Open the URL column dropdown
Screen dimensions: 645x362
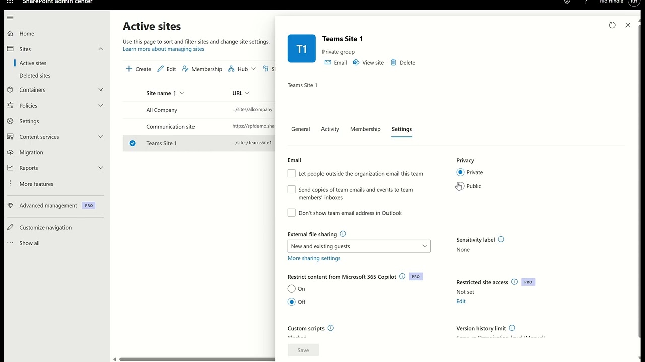247,93
